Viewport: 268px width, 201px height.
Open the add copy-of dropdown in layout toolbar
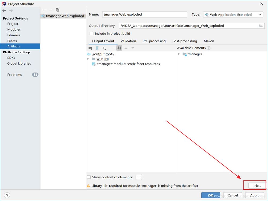[104, 48]
